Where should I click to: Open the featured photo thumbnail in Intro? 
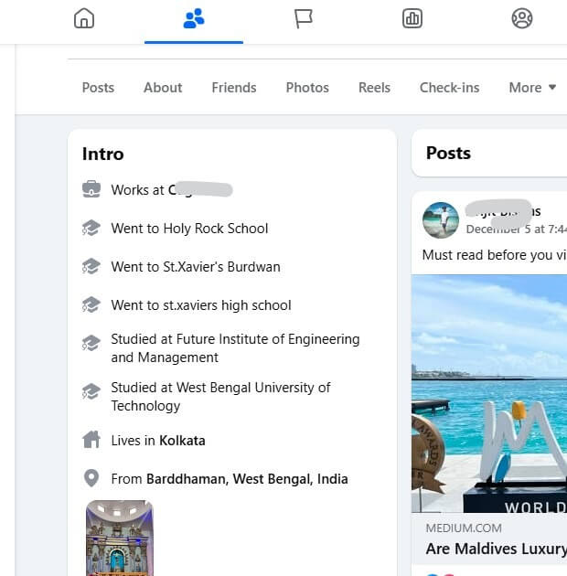120,538
